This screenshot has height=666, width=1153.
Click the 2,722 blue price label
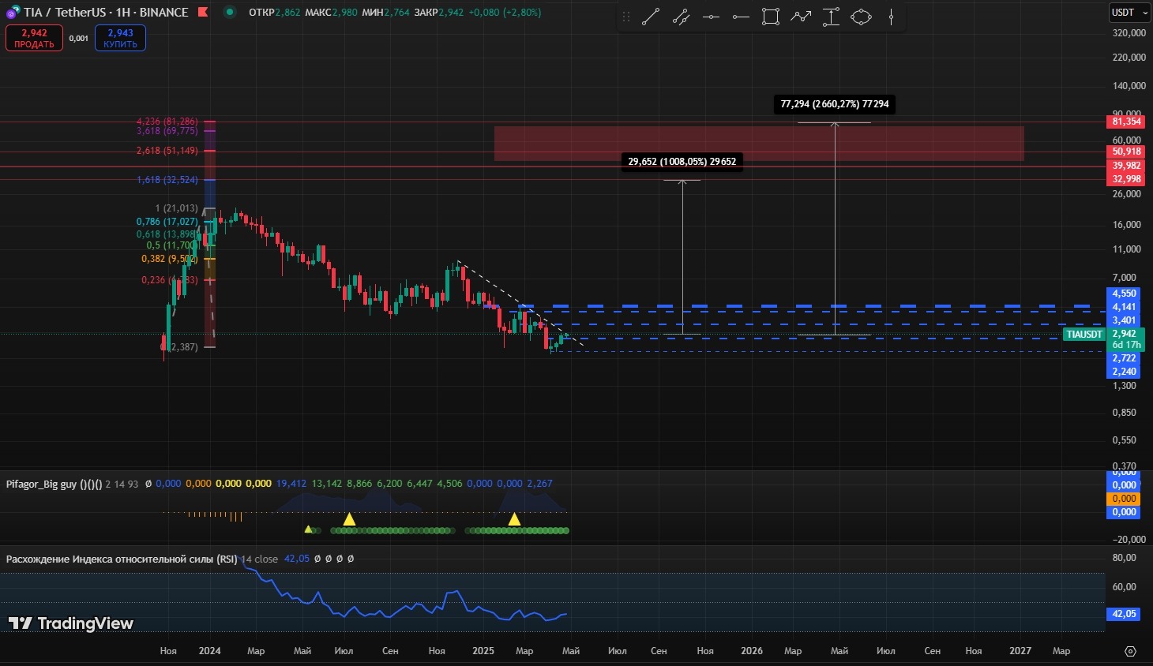tap(1125, 358)
